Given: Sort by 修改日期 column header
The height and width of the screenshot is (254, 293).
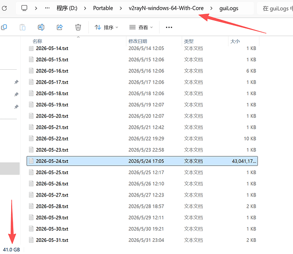Looking at the screenshot, I should [138, 41].
